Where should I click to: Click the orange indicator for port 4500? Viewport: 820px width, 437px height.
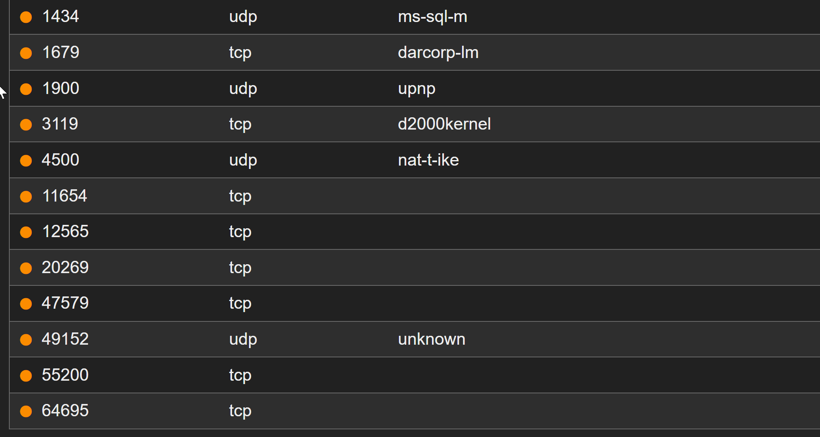click(26, 160)
